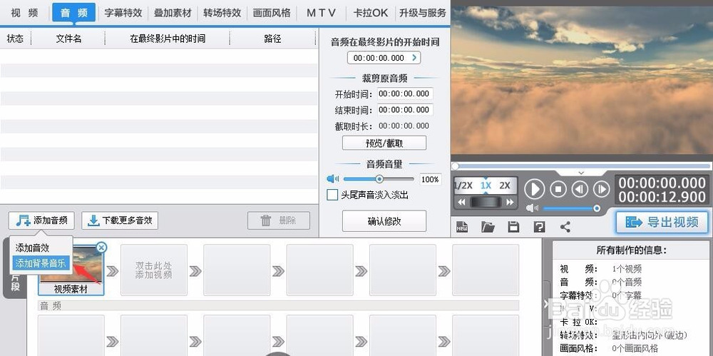
Task: Click the preview stop button
Action: 558,188
